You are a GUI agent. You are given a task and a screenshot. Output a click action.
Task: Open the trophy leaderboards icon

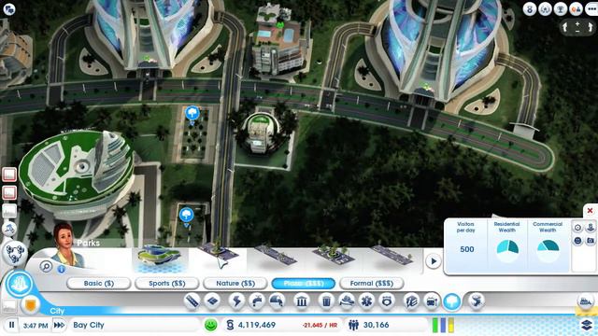point(561,8)
